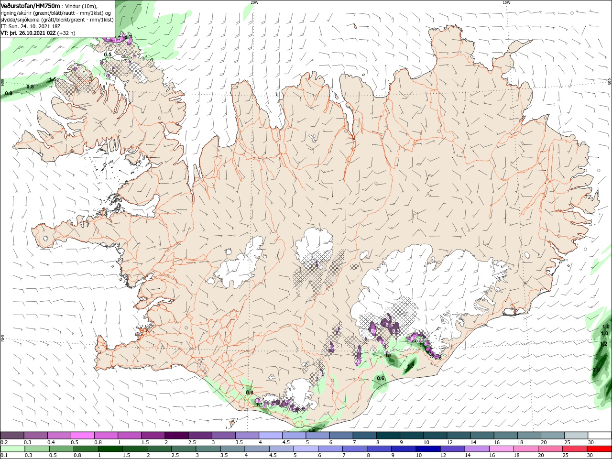Pick the palest green rain swatch labeled 0.1
Image resolution: width=612 pixels, height=459 pixels.
[12, 449]
